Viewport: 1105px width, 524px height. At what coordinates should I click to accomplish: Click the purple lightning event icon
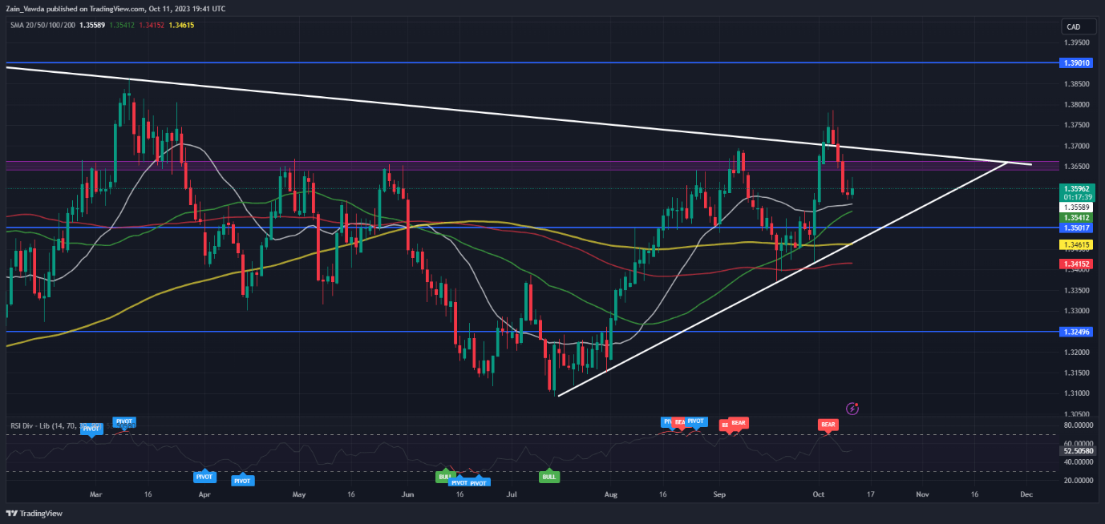click(852, 409)
